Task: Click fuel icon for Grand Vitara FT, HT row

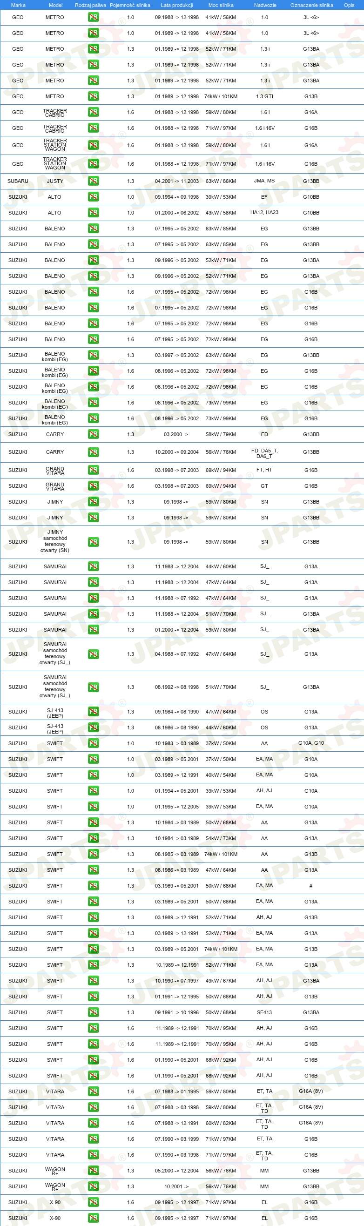Action: click(93, 470)
